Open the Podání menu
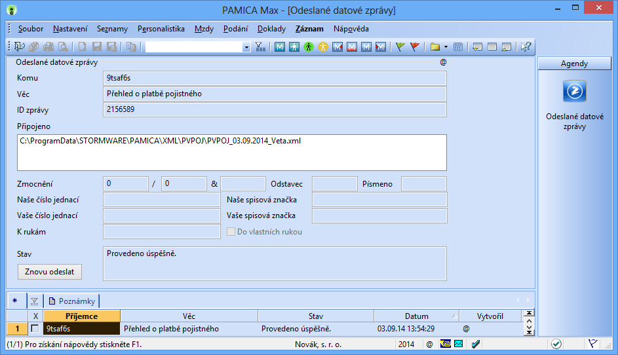618x355 pixels. pos(236,29)
